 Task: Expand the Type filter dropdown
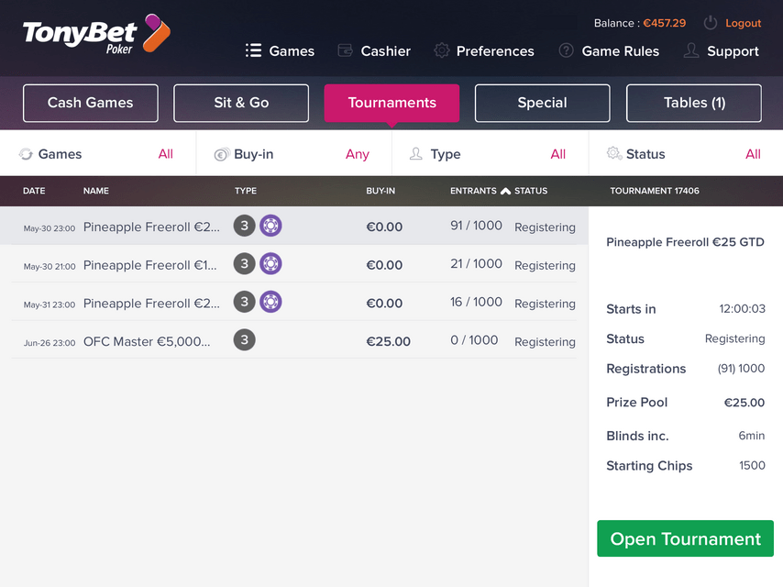pos(491,154)
